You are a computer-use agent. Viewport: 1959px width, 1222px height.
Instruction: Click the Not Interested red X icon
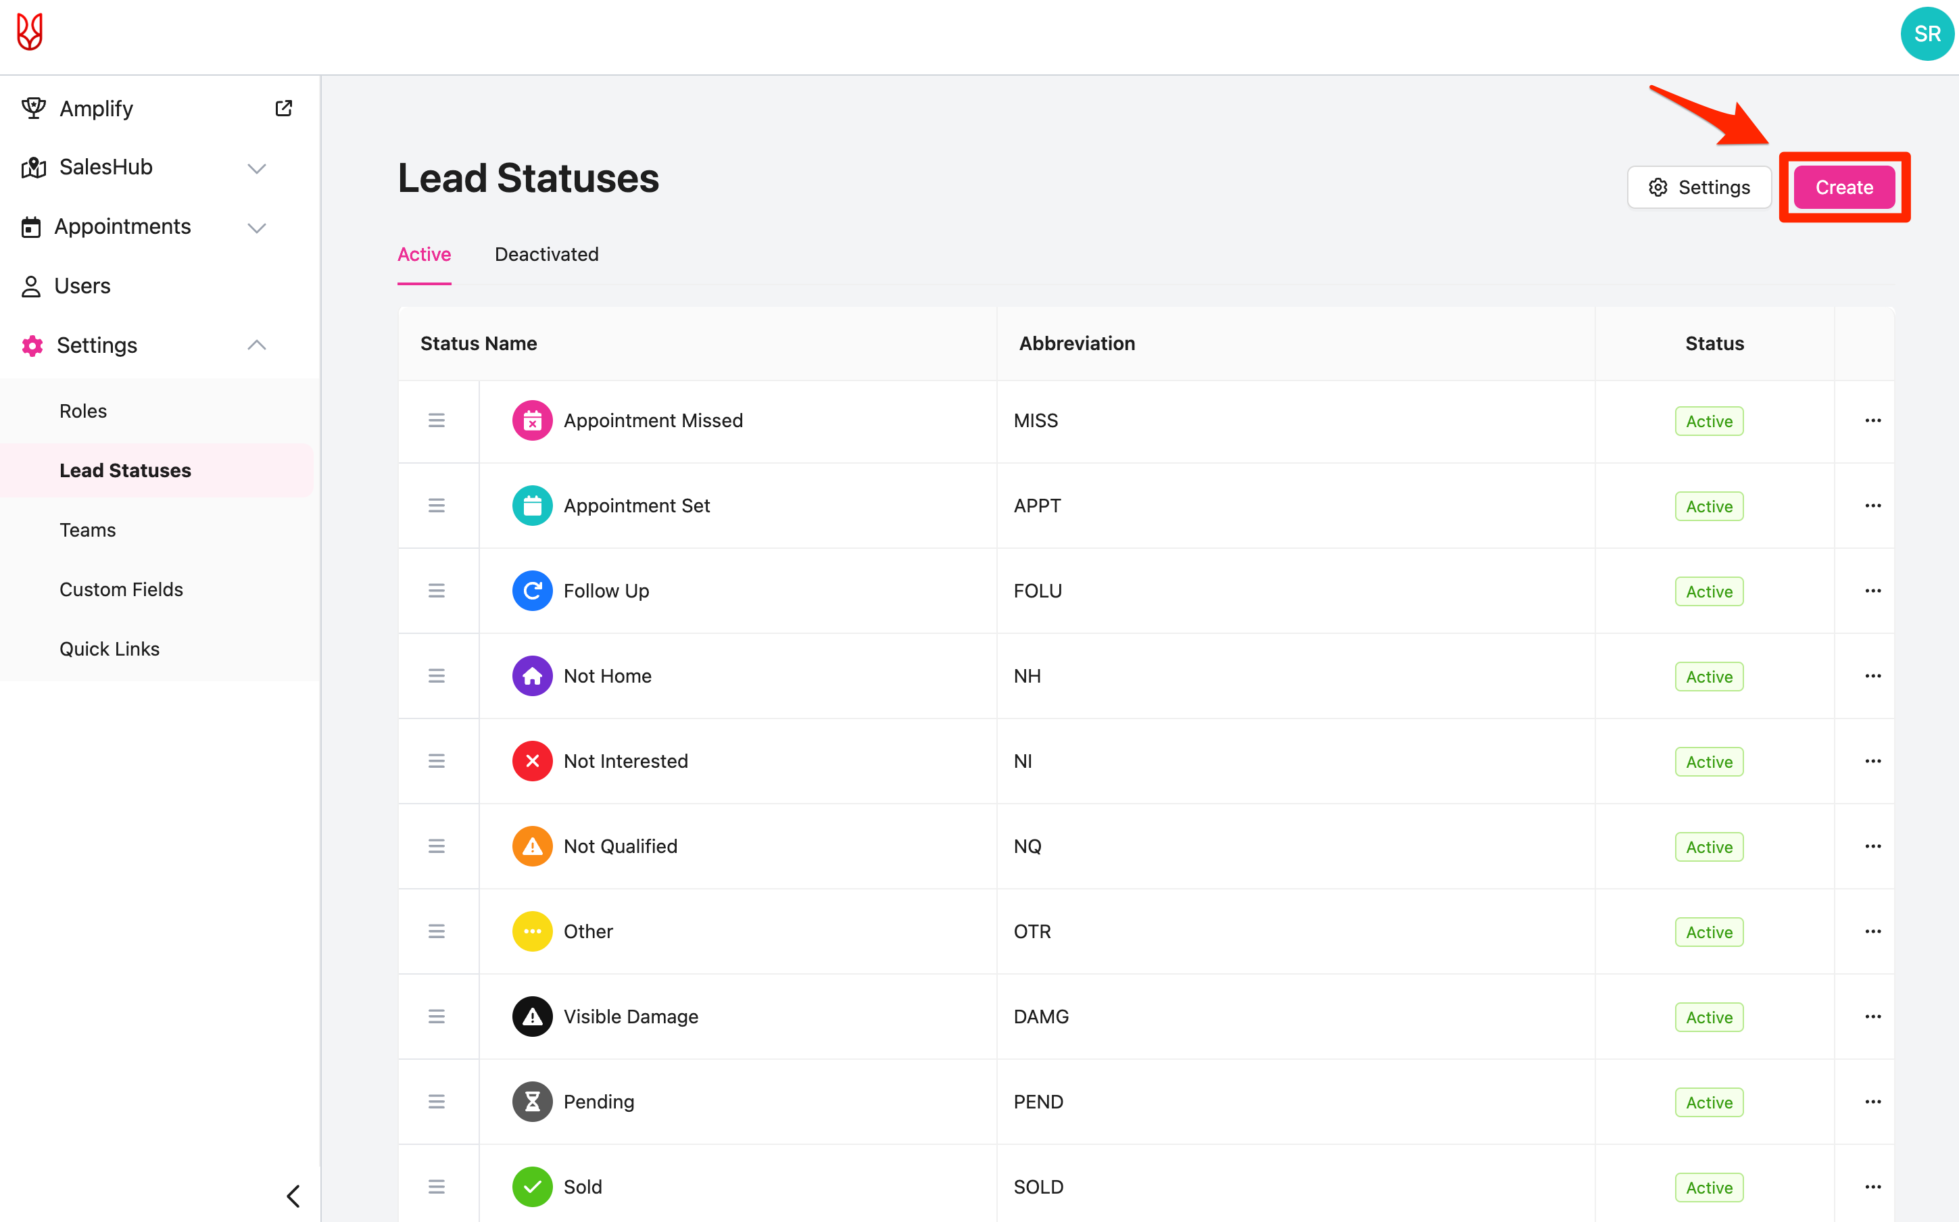(x=532, y=761)
